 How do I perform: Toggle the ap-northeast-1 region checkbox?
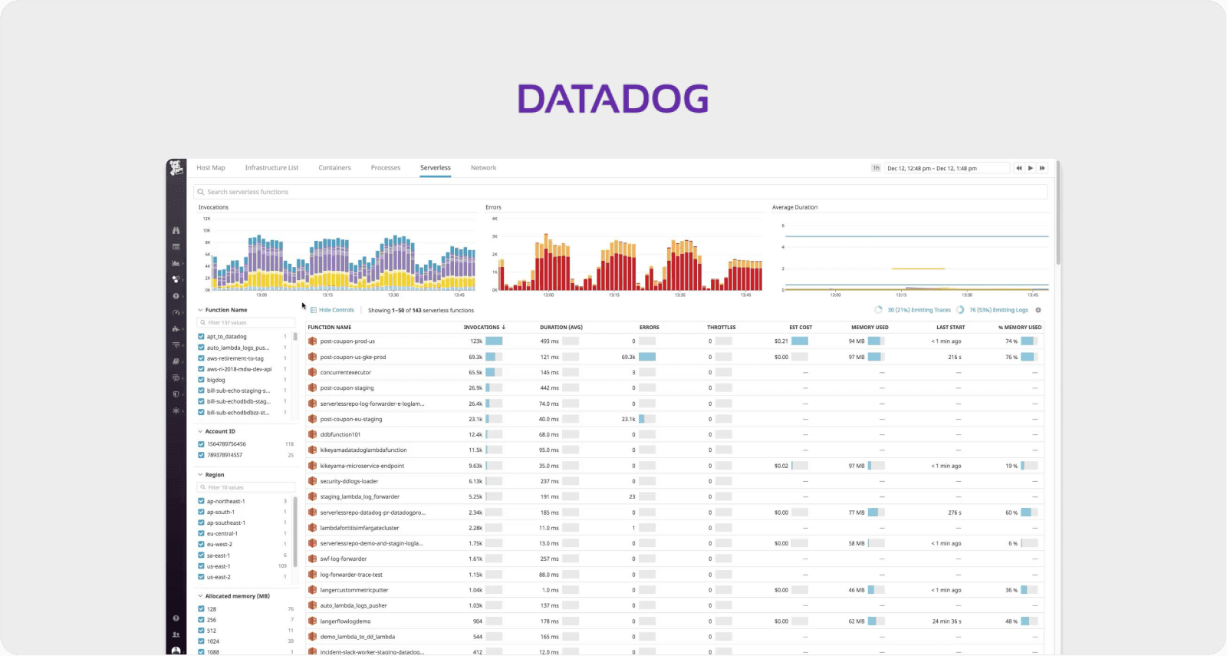201,501
